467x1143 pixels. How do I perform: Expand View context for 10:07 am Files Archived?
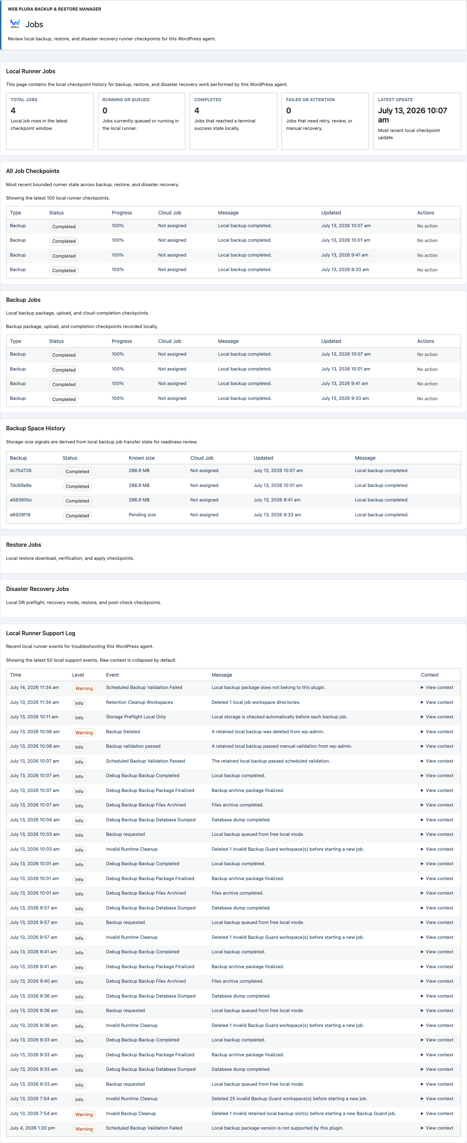tap(437, 804)
